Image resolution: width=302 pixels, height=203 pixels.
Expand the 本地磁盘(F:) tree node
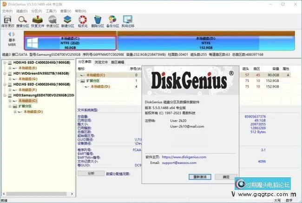click(x=10, y=90)
